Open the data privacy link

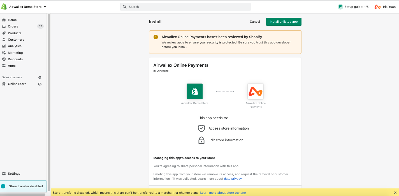tap(233, 179)
